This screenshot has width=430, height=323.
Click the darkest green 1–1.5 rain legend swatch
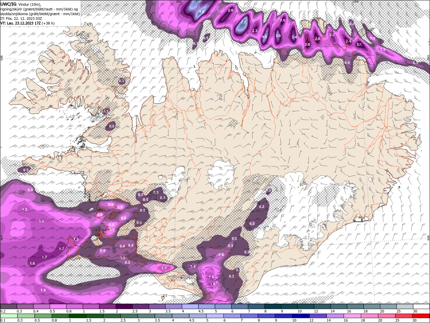(x=77, y=316)
